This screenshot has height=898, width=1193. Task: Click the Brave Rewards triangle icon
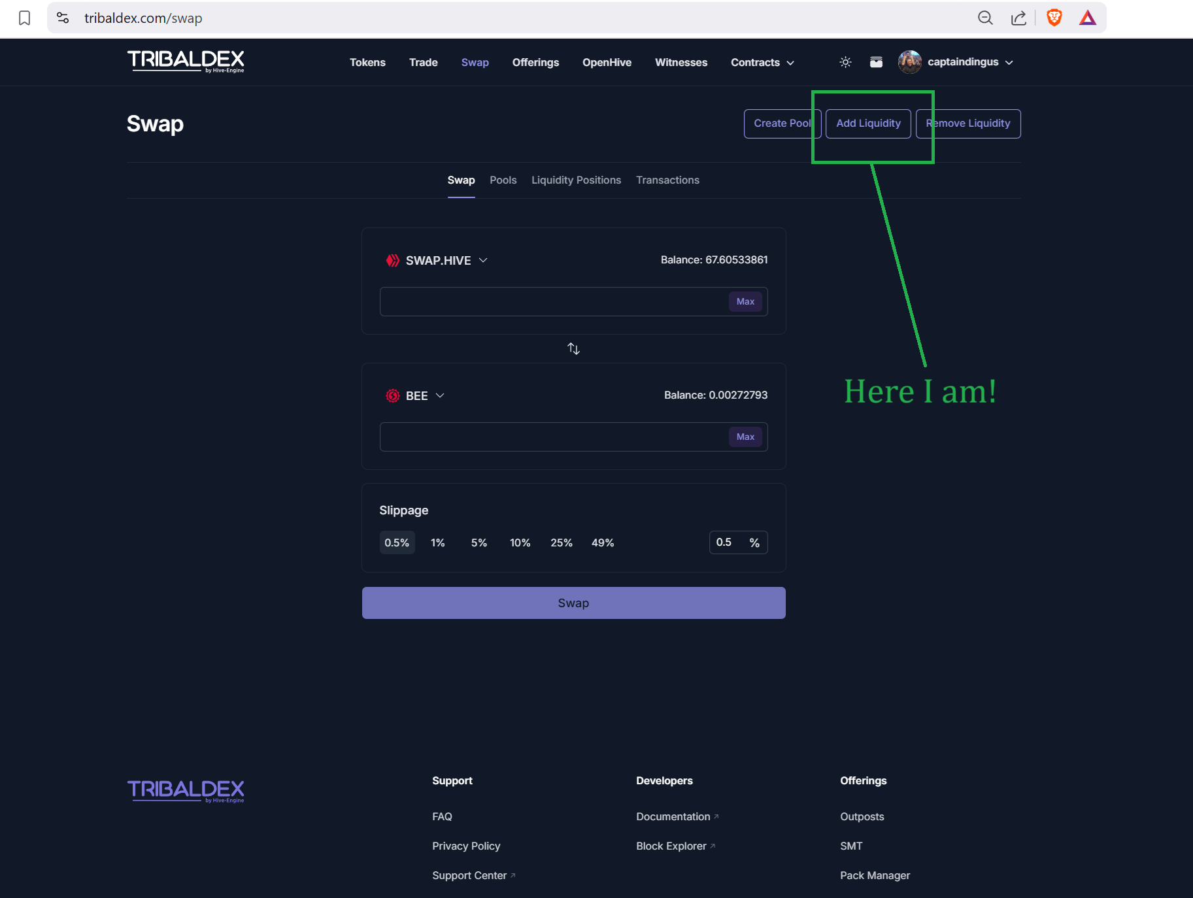[x=1088, y=18]
